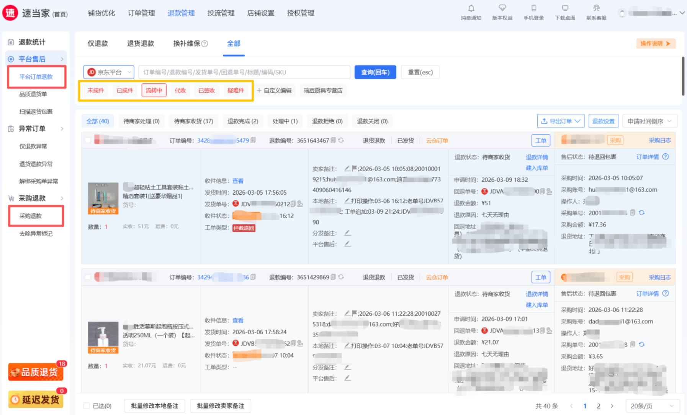687x415 pixels.
Task: Click the first order's 退款详情 link
Action: tap(537, 157)
